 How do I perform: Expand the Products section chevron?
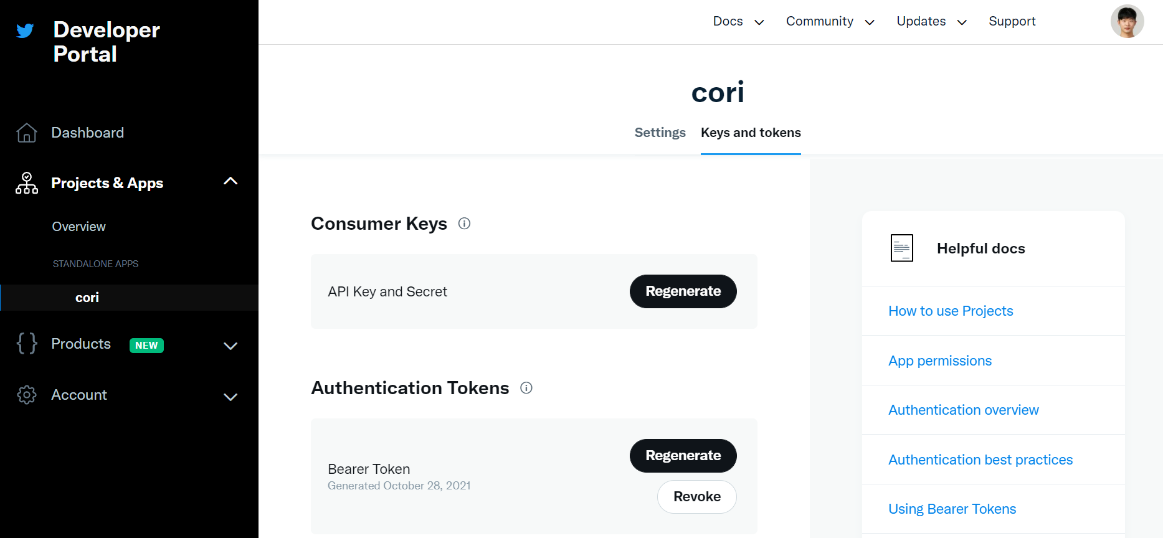[230, 346]
